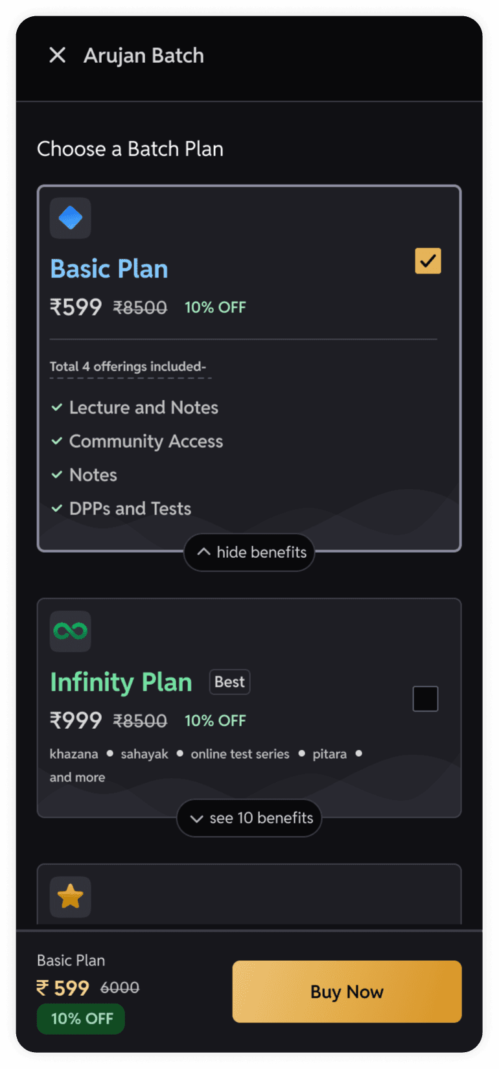Close the Arujan Batch screen

tap(57, 56)
